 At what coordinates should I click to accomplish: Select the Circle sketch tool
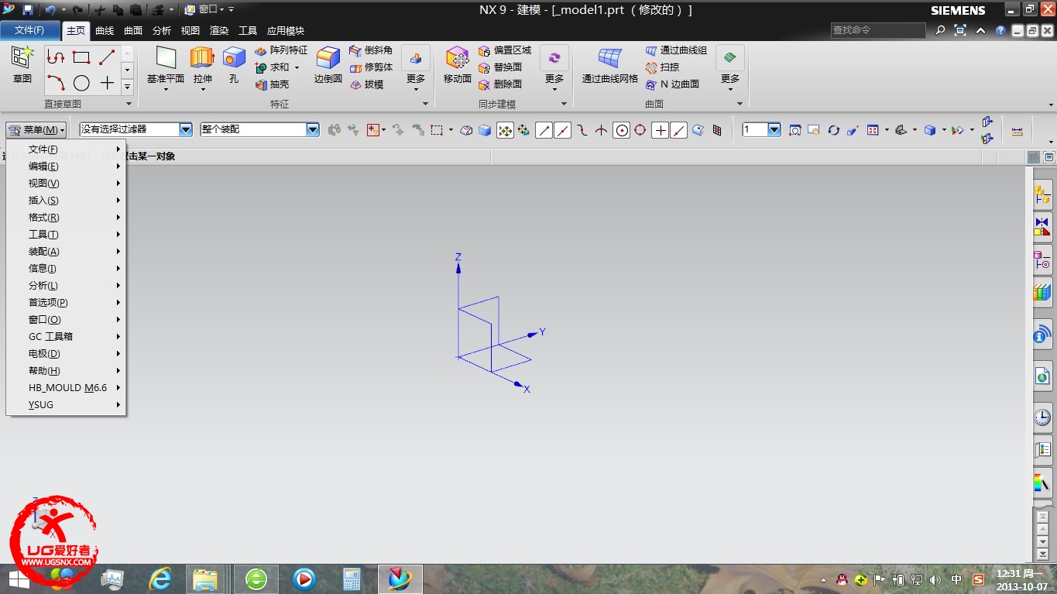[x=81, y=83]
